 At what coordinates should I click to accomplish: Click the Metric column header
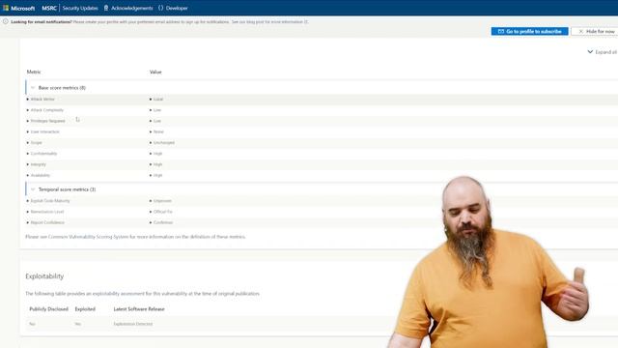pos(34,72)
